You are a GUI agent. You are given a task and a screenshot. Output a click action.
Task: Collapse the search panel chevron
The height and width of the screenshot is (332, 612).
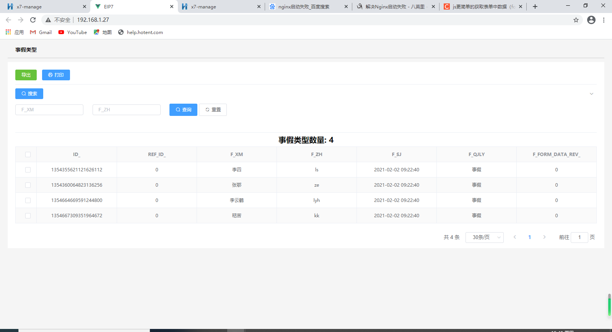[x=591, y=94]
